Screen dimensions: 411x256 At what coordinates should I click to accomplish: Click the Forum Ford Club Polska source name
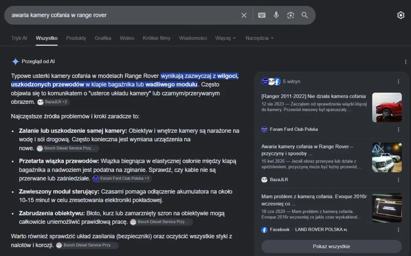(x=294, y=130)
